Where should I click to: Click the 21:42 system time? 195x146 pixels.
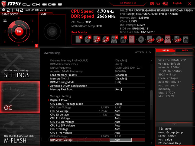point(15,10)
